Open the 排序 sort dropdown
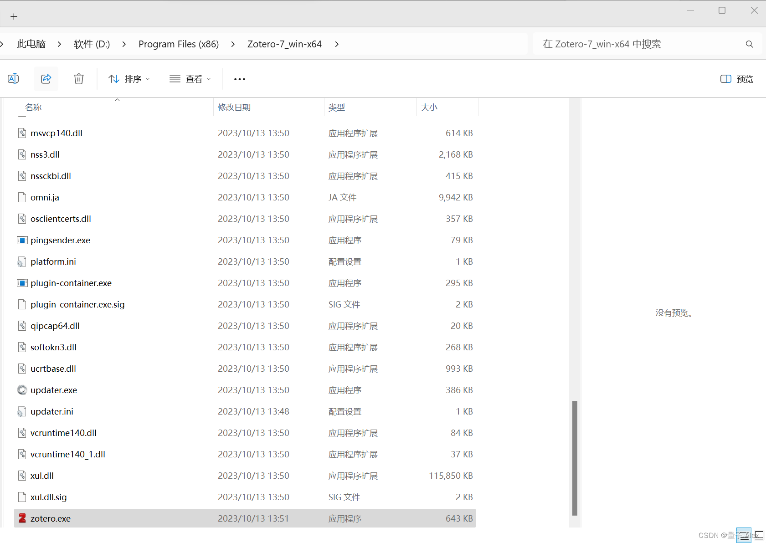The height and width of the screenshot is (543, 766). [x=129, y=79]
